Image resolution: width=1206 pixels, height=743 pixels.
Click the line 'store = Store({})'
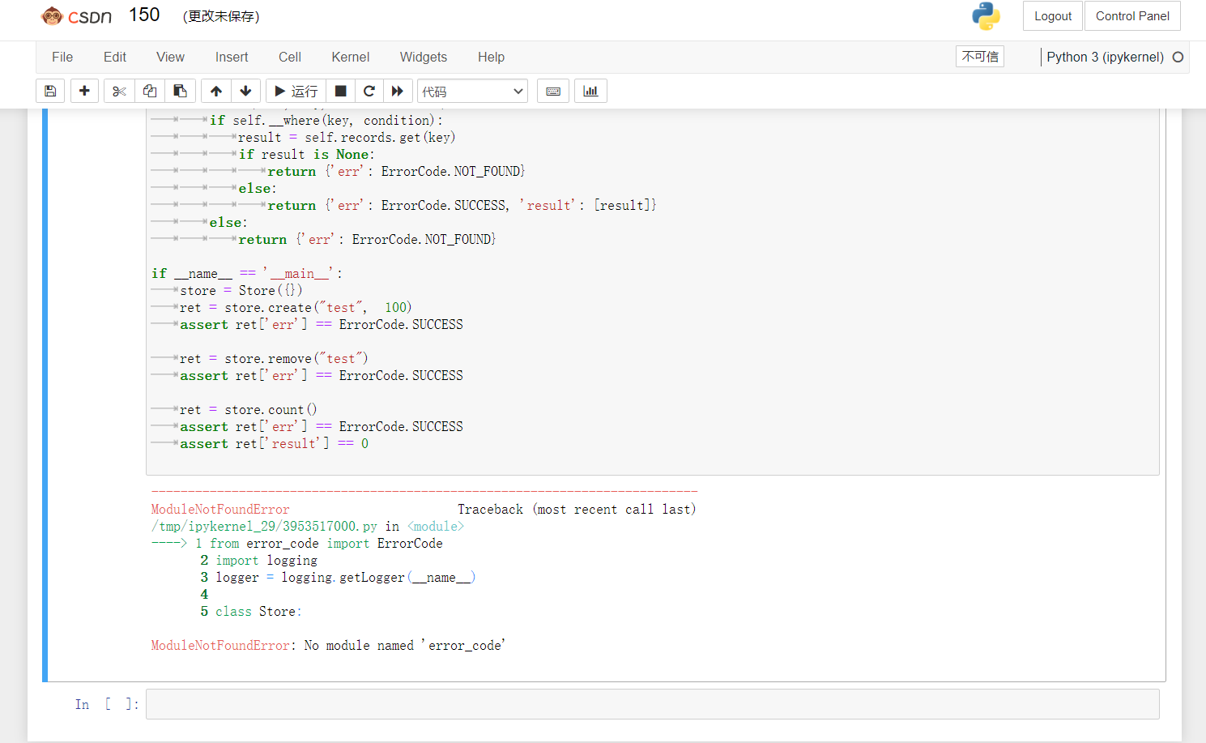241,290
